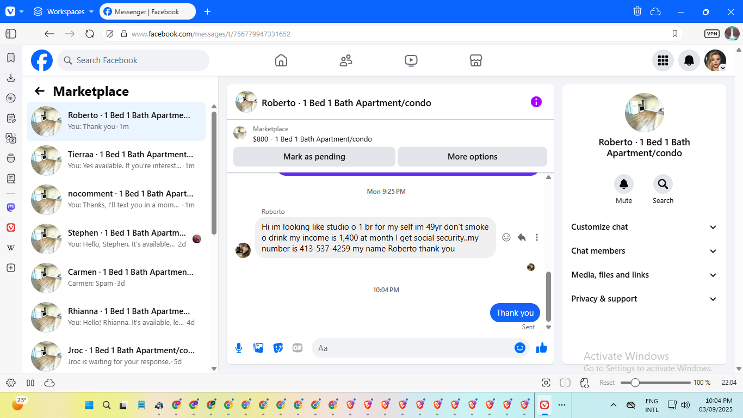
Task: Click the Search Facebook field
Action: click(x=133, y=60)
